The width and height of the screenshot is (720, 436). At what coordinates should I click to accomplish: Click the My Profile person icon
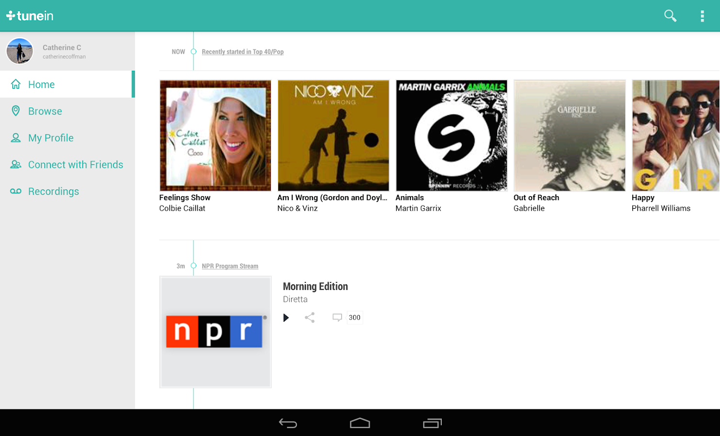tap(16, 138)
